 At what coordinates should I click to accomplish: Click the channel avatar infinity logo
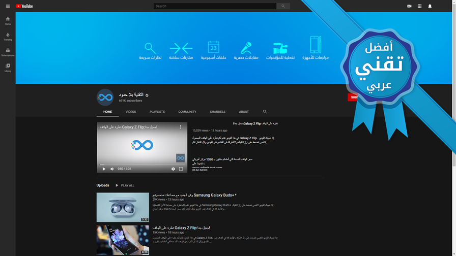pyautogui.click(x=105, y=97)
